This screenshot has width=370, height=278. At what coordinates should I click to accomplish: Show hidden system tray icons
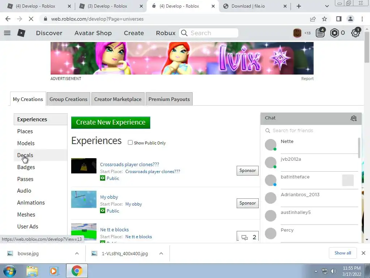coord(316,271)
